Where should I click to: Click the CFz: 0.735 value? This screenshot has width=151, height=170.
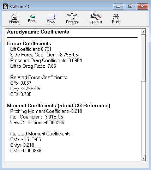click(x=21, y=94)
